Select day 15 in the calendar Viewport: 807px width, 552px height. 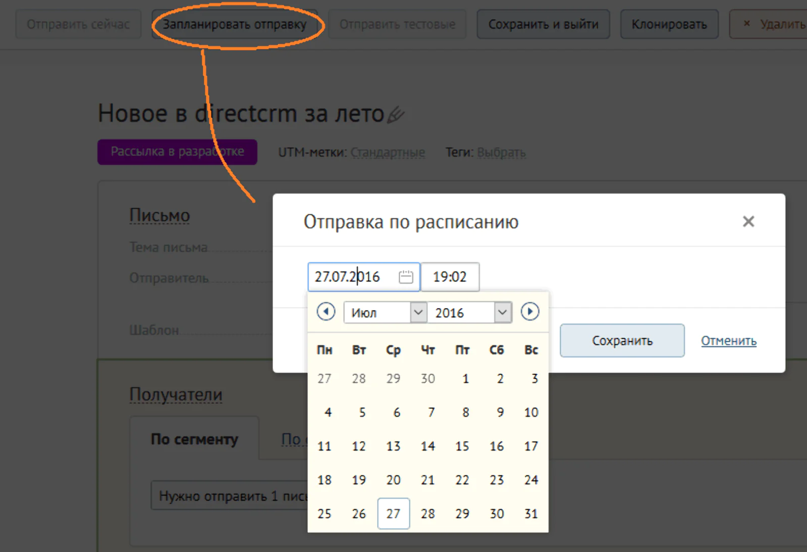click(462, 446)
